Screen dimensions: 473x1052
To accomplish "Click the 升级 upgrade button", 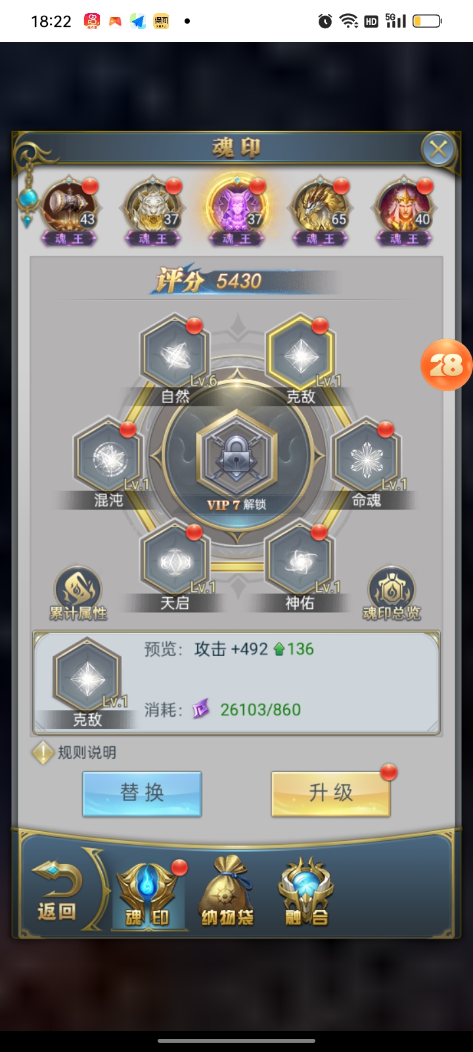I will [x=331, y=794].
